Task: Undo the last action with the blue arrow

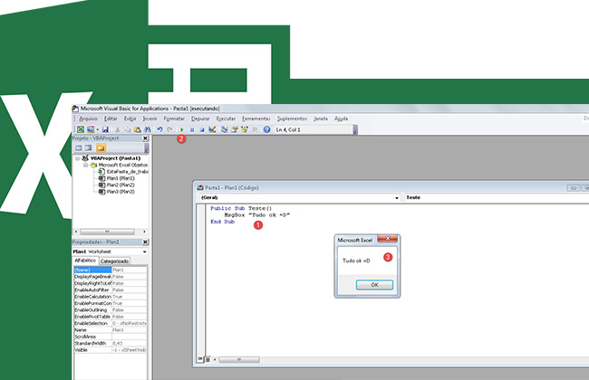Action: coord(159,129)
